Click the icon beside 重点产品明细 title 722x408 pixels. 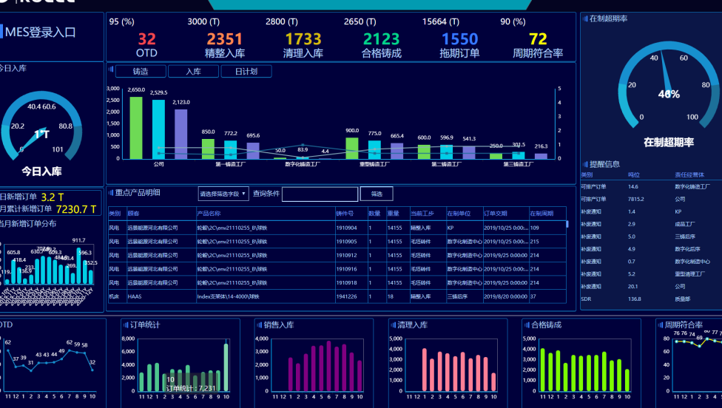click(x=112, y=193)
